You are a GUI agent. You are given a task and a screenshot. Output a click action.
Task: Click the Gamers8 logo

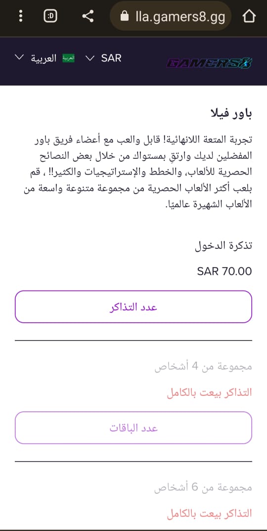(210, 63)
